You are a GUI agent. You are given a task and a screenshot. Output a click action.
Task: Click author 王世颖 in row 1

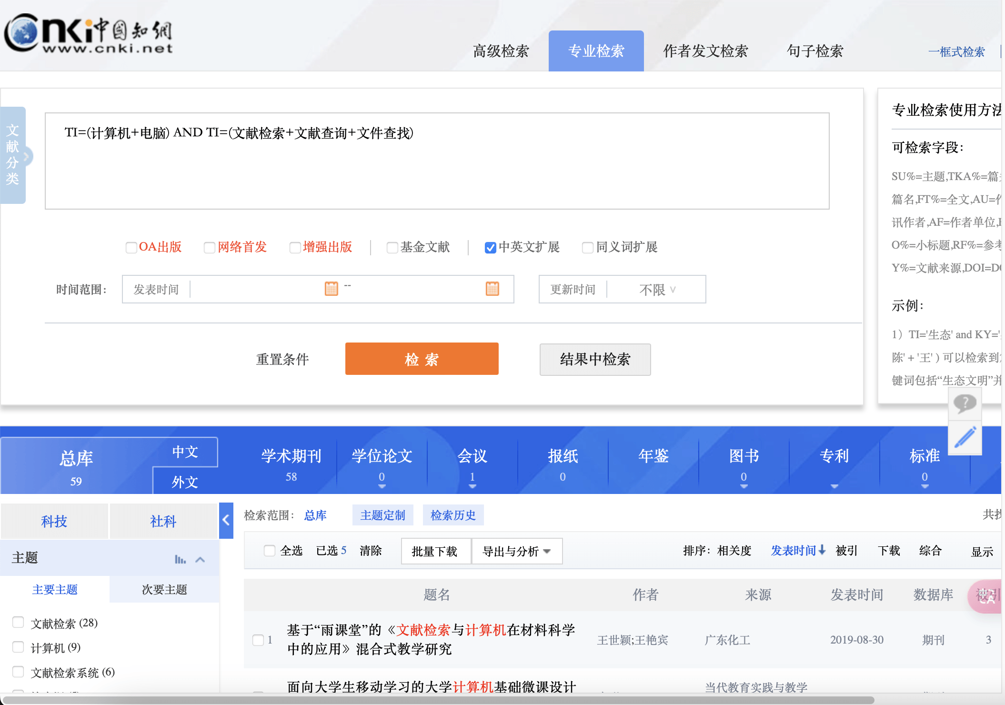614,640
